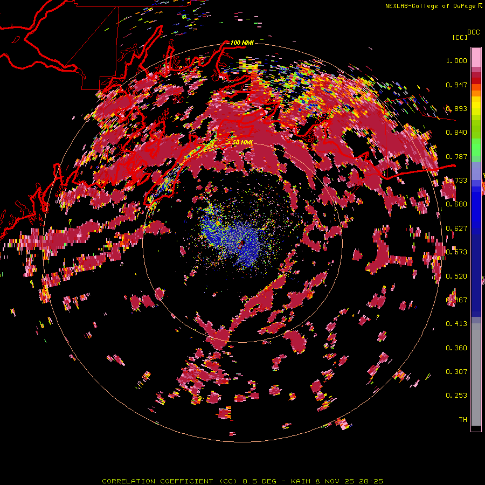Select the 0.947 value on the color scale

tap(456, 85)
